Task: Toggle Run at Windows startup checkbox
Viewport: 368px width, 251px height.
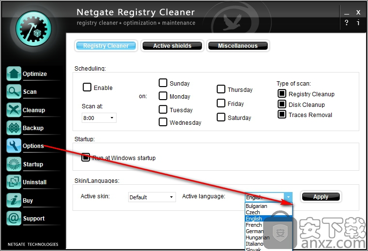Action: pyautogui.click(x=86, y=157)
